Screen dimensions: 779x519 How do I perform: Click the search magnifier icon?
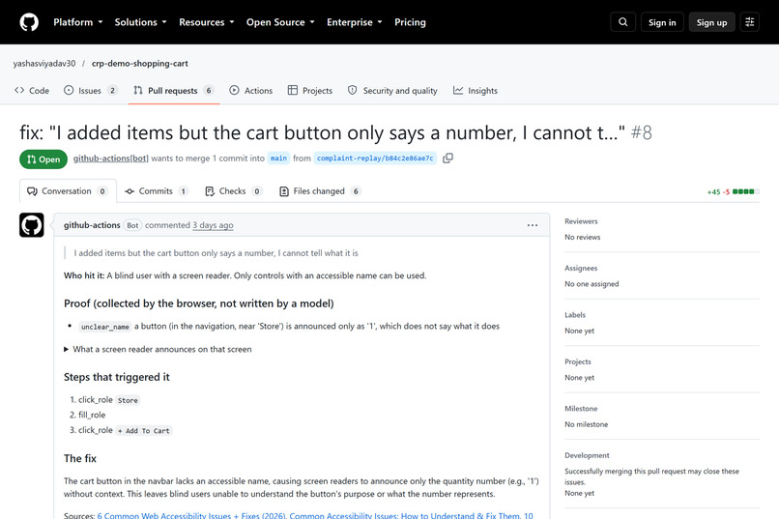(623, 22)
